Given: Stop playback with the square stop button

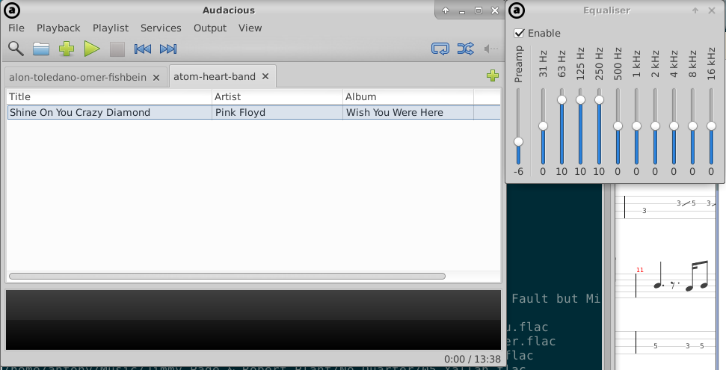Looking at the screenshot, I should (117, 49).
